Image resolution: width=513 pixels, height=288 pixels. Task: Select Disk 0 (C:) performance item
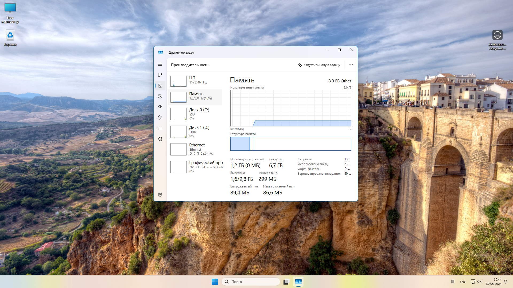pyautogui.click(x=196, y=114)
